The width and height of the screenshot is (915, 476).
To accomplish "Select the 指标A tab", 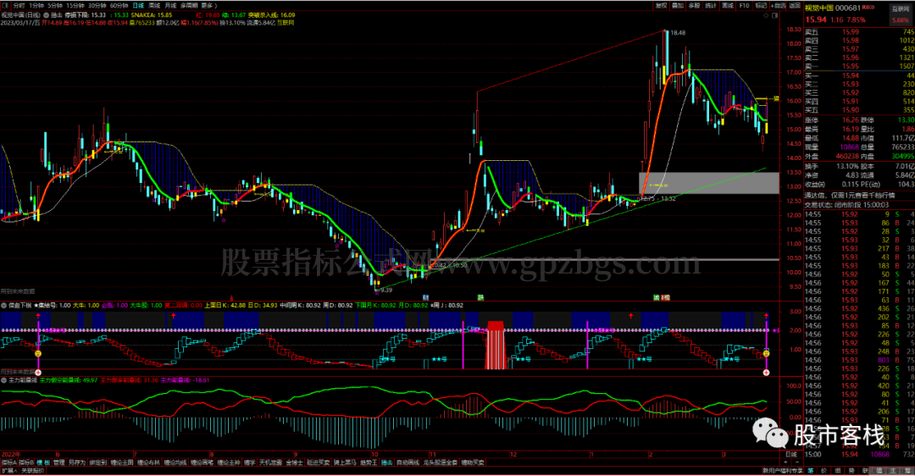I will pos(8,462).
